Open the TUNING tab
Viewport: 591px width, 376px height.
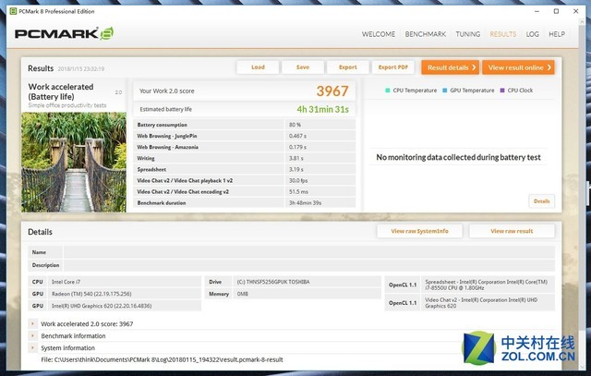click(468, 34)
